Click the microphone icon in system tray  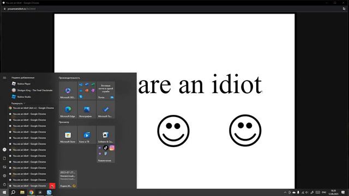pos(298,192)
